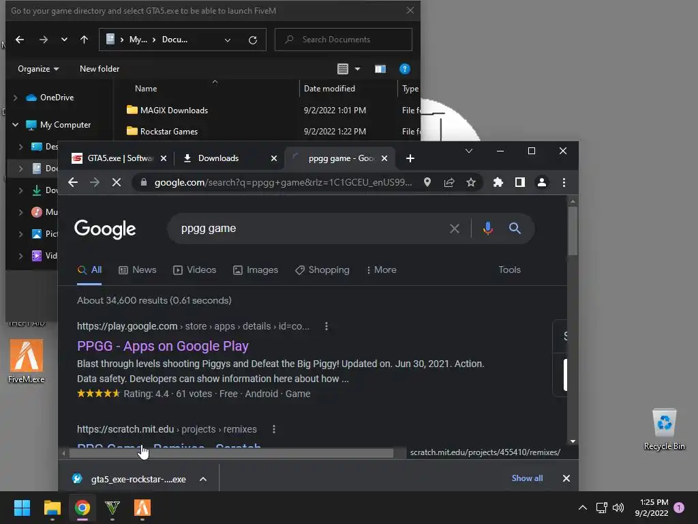Open file dialog help icon
This screenshot has width=698, height=524.
[x=405, y=69]
